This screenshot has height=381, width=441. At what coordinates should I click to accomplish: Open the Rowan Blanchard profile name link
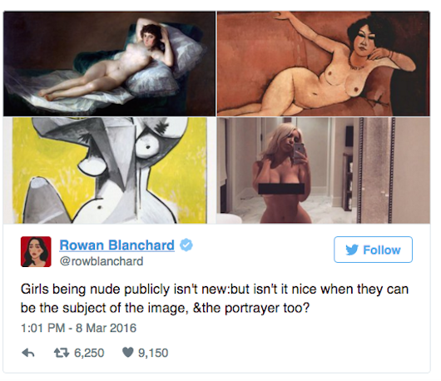point(116,245)
